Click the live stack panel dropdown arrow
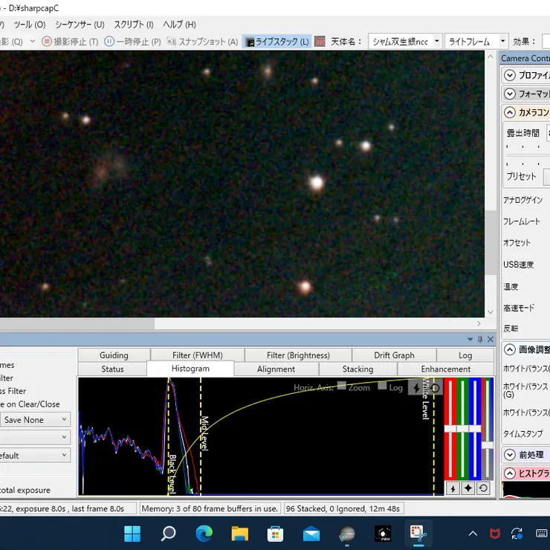This screenshot has height=550, width=550. 470,339
